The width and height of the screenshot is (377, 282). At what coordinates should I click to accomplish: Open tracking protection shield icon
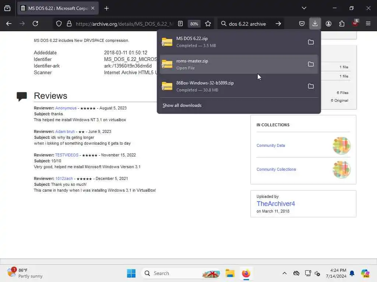(59, 24)
